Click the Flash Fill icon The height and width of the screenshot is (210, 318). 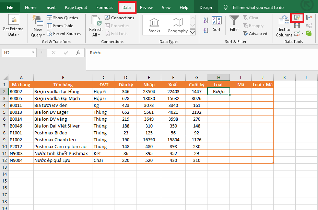297,17
